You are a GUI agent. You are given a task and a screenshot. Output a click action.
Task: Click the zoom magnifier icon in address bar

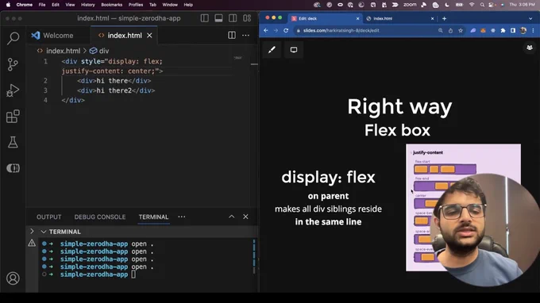tap(440, 30)
